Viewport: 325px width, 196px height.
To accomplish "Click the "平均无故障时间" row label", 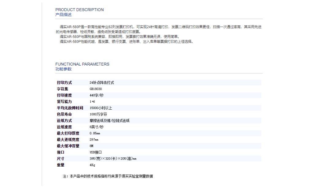I will click(x=70, y=108).
